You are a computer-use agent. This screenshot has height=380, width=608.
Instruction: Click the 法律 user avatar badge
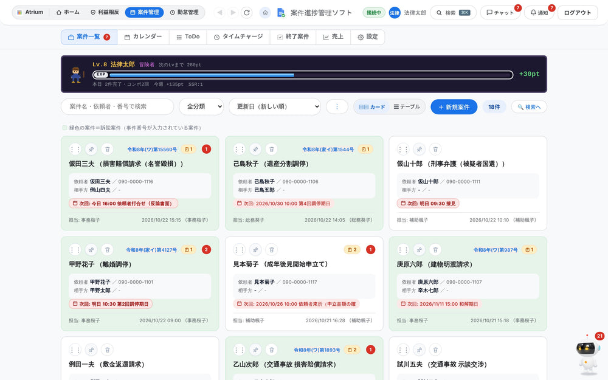tap(395, 13)
